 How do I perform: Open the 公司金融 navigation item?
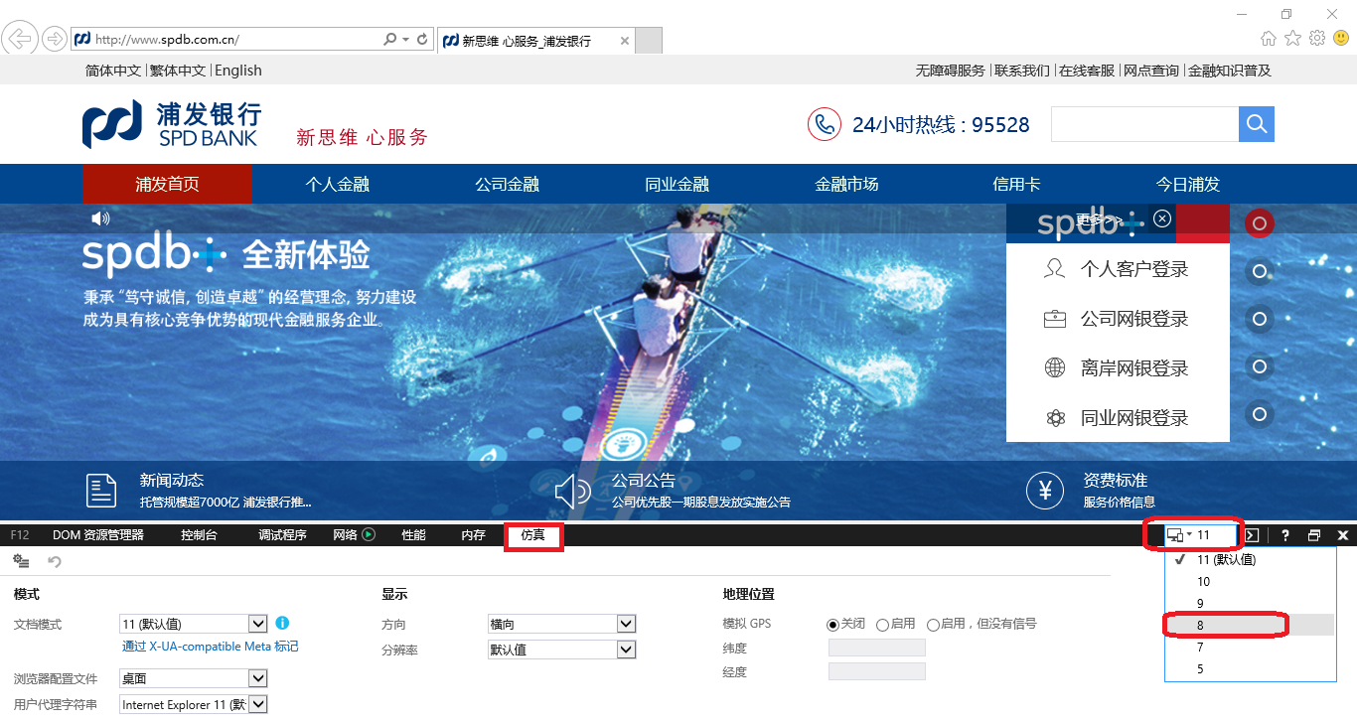tap(507, 184)
